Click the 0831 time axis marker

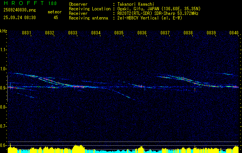point(27,33)
